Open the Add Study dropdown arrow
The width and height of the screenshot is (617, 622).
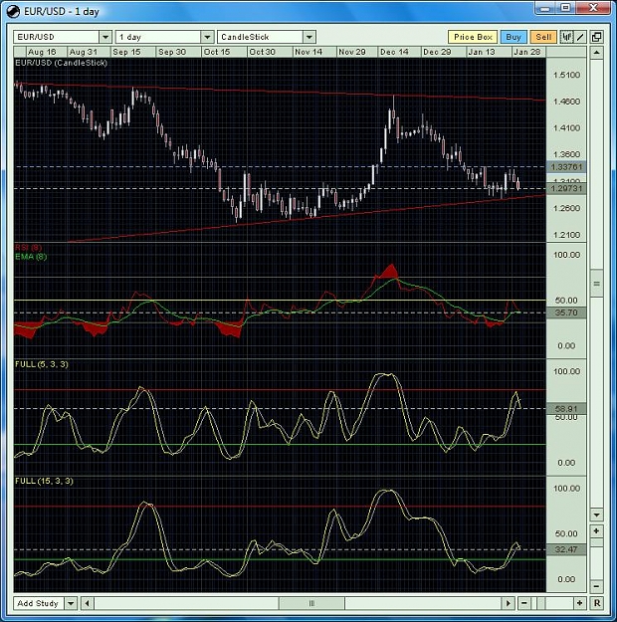(71, 603)
